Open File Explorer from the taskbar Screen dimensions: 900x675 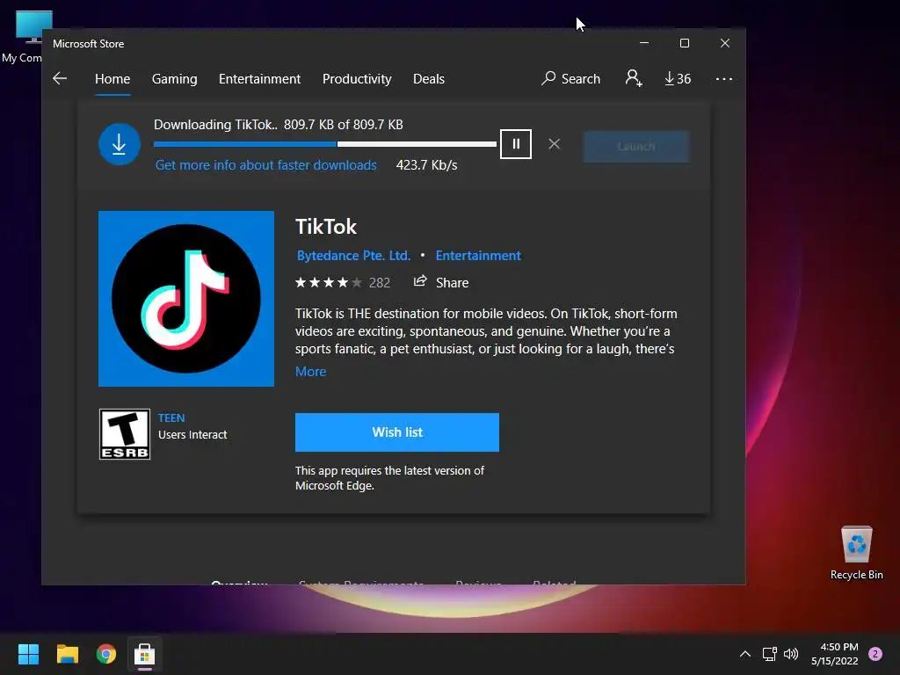(67, 654)
